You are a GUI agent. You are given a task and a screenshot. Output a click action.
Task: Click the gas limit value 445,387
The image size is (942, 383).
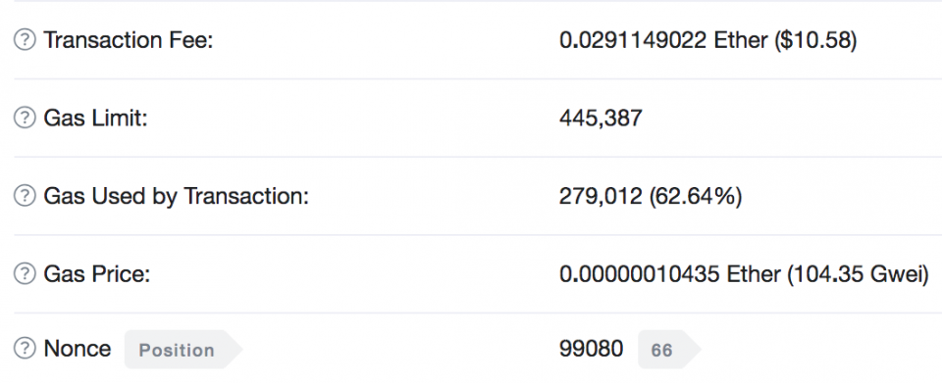(601, 119)
